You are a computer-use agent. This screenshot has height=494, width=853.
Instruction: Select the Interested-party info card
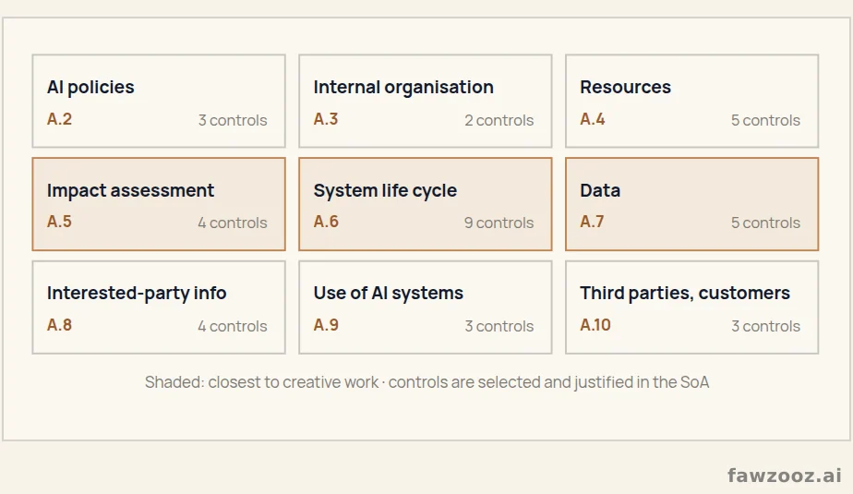(x=159, y=307)
